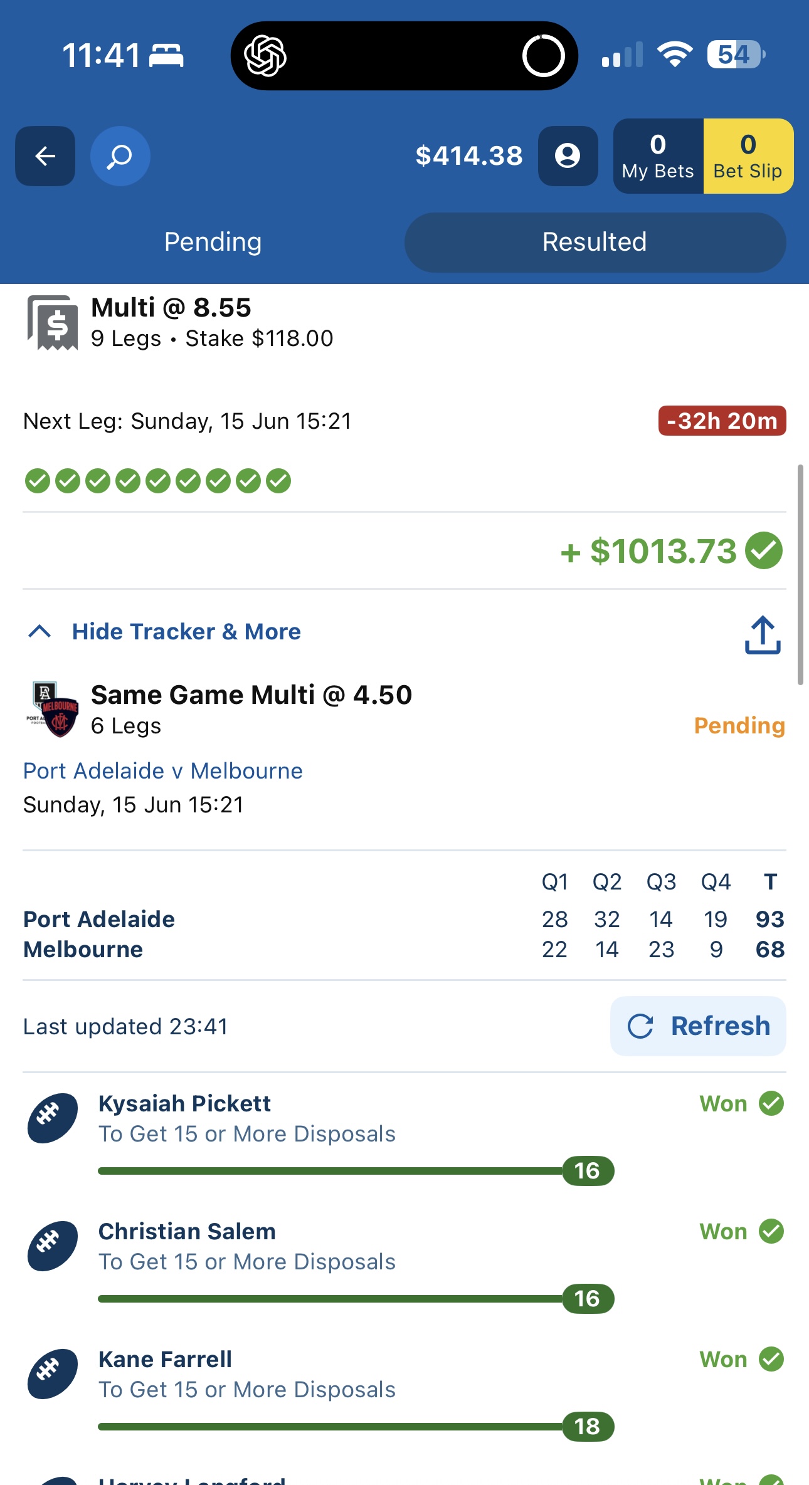Image resolution: width=809 pixels, height=1485 pixels.
Task: Tap the green tick beside $1013.73 winnings
Action: point(764,550)
